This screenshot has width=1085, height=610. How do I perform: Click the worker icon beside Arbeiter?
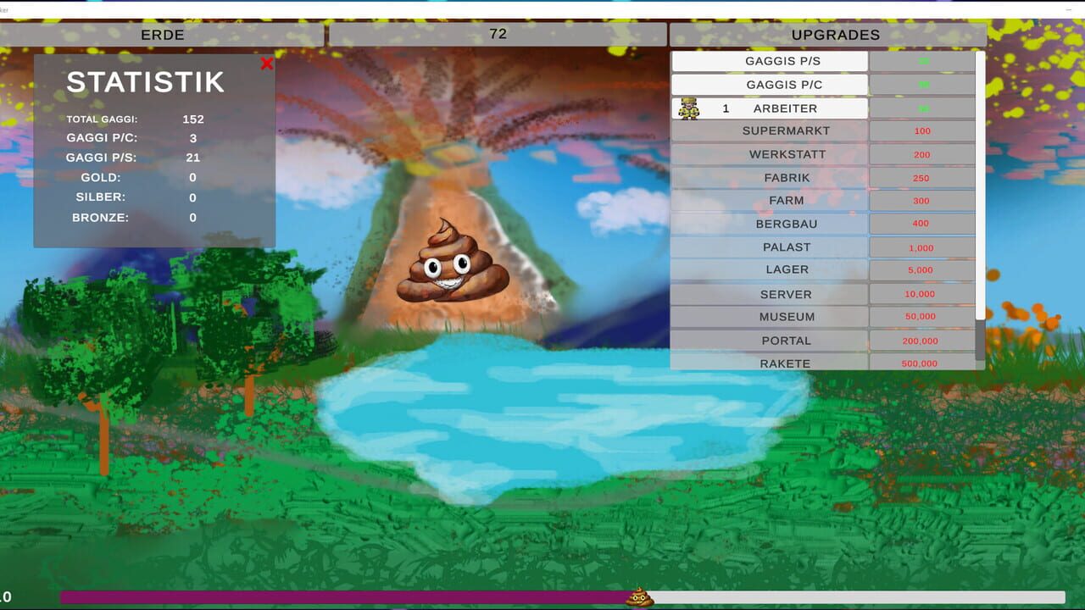point(689,108)
